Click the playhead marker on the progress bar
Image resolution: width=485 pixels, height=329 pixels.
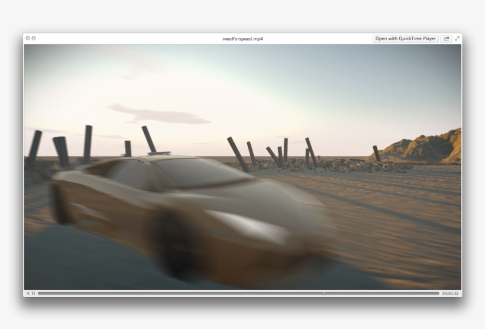click(x=324, y=293)
